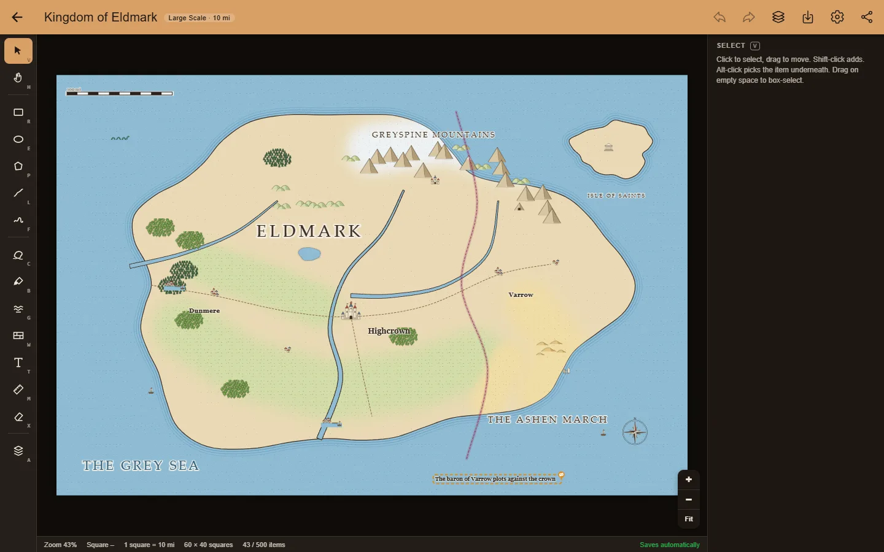Redo the undone action
This screenshot has width=884, height=552.
(x=749, y=17)
